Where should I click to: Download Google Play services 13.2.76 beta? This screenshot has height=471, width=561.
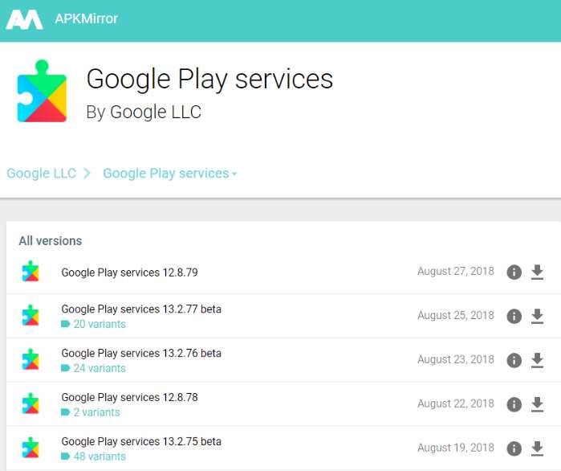coord(538,361)
